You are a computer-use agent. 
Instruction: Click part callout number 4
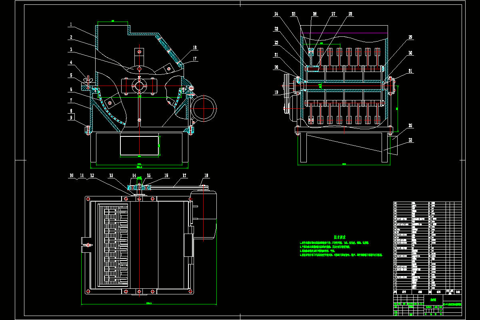[x=71, y=63]
